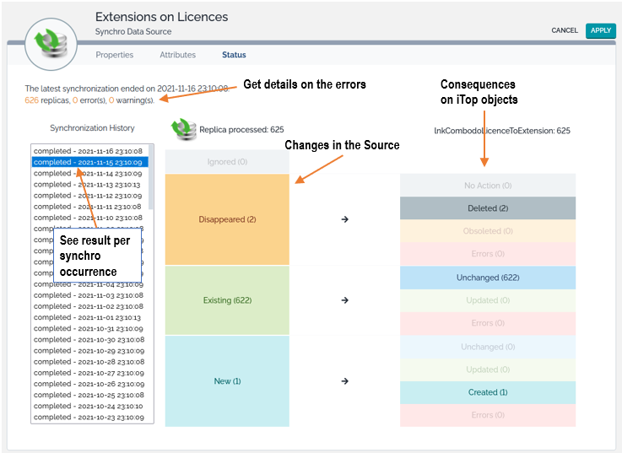
Task: Select history entry completed 2021-11-15 23:10:09
Action: (x=88, y=162)
